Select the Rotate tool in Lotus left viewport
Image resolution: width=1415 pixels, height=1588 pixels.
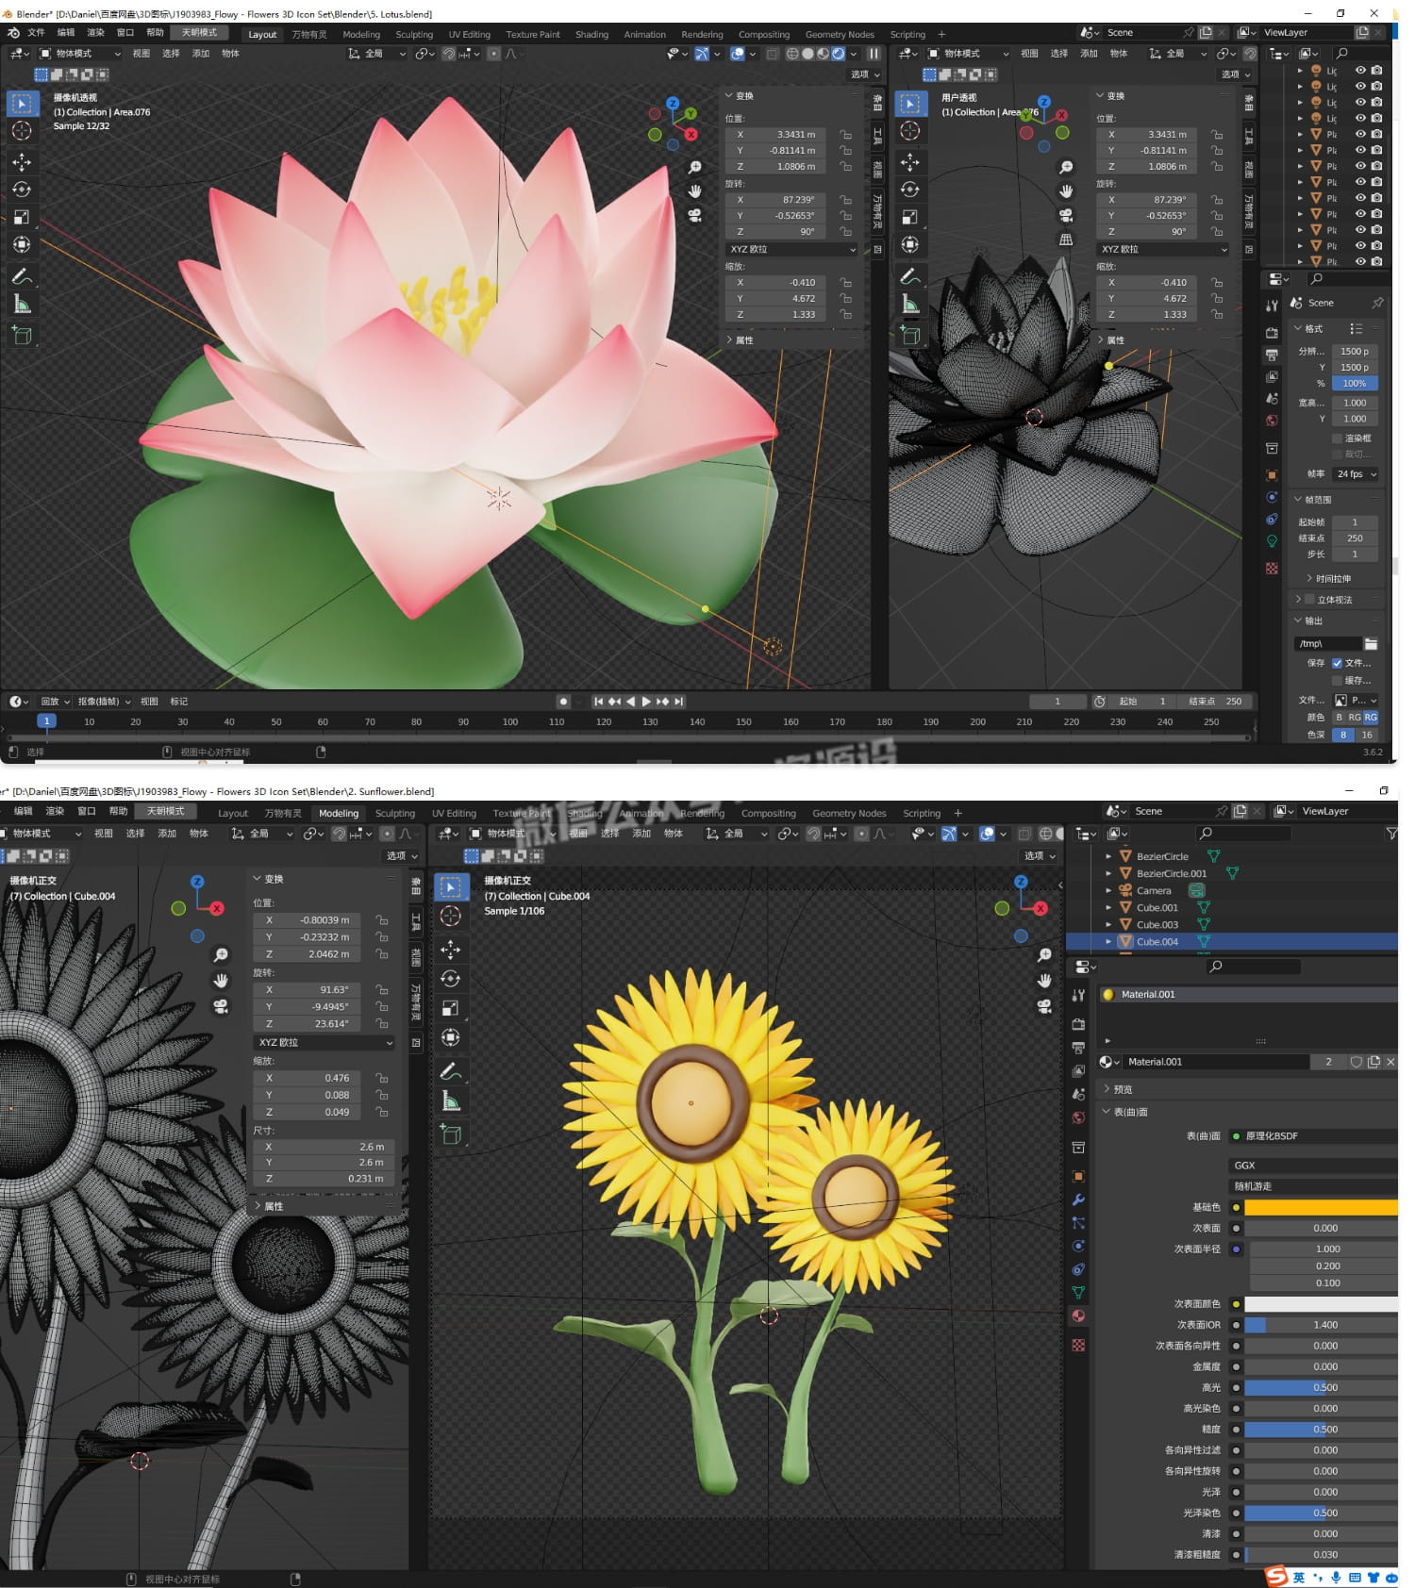[22, 190]
